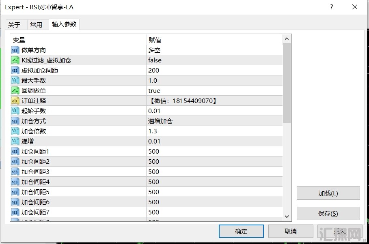The width and height of the screenshot is (369, 244).
Task: Switch to the 常用 tab
Action: click(x=36, y=25)
